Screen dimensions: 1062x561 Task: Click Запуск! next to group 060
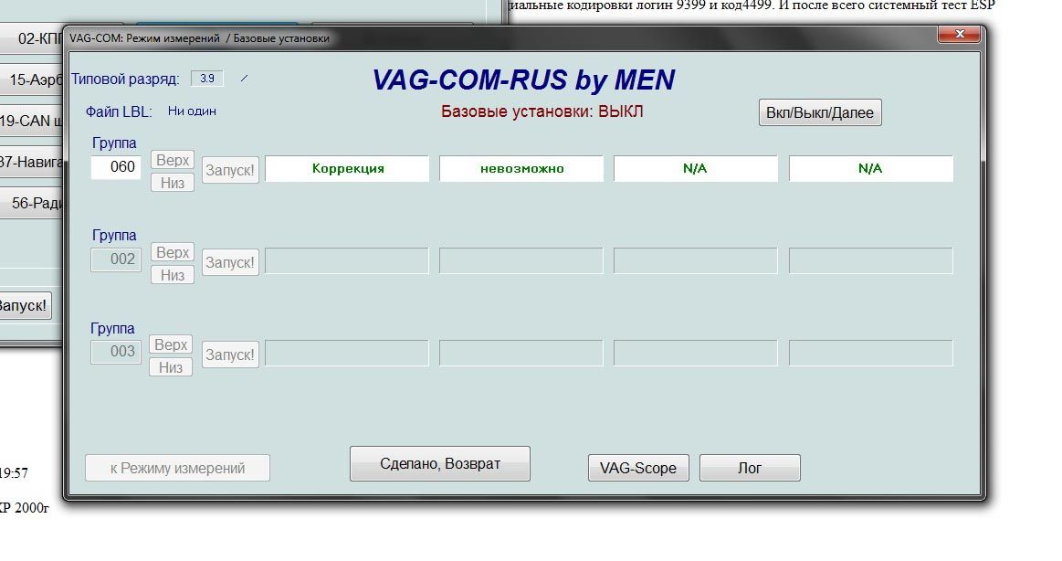(x=230, y=170)
